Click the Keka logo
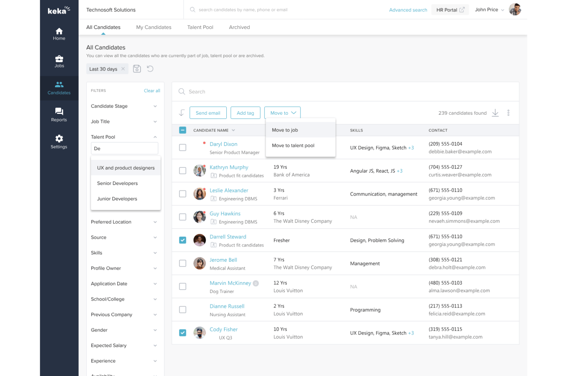Image resolution: width=565 pixels, height=376 pixels. pyautogui.click(x=59, y=10)
